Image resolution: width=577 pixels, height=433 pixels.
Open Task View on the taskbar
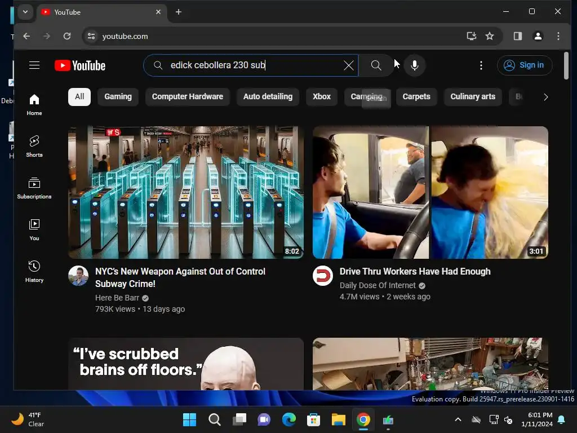coord(239,419)
